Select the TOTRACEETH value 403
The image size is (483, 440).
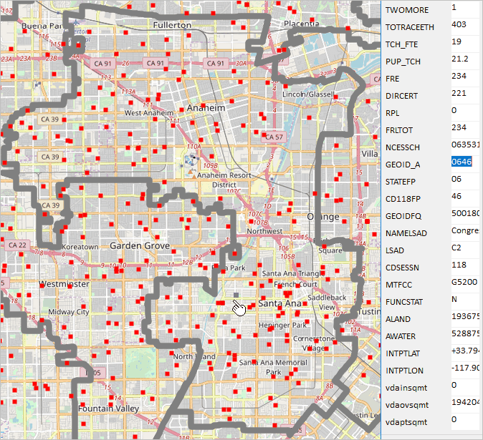pyautogui.click(x=459, y=24)
